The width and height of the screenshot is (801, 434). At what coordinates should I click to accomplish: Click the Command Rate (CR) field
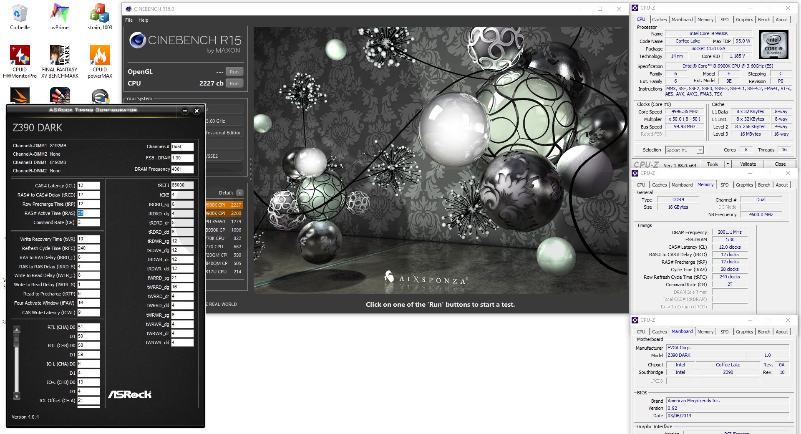point(88,222)
